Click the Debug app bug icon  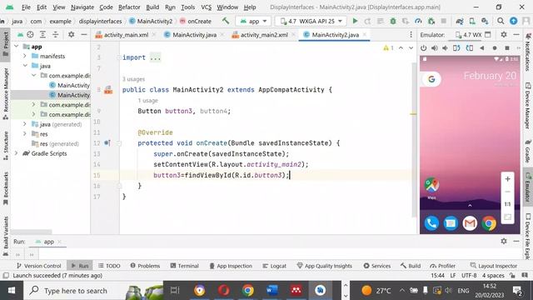coord(393,21)
